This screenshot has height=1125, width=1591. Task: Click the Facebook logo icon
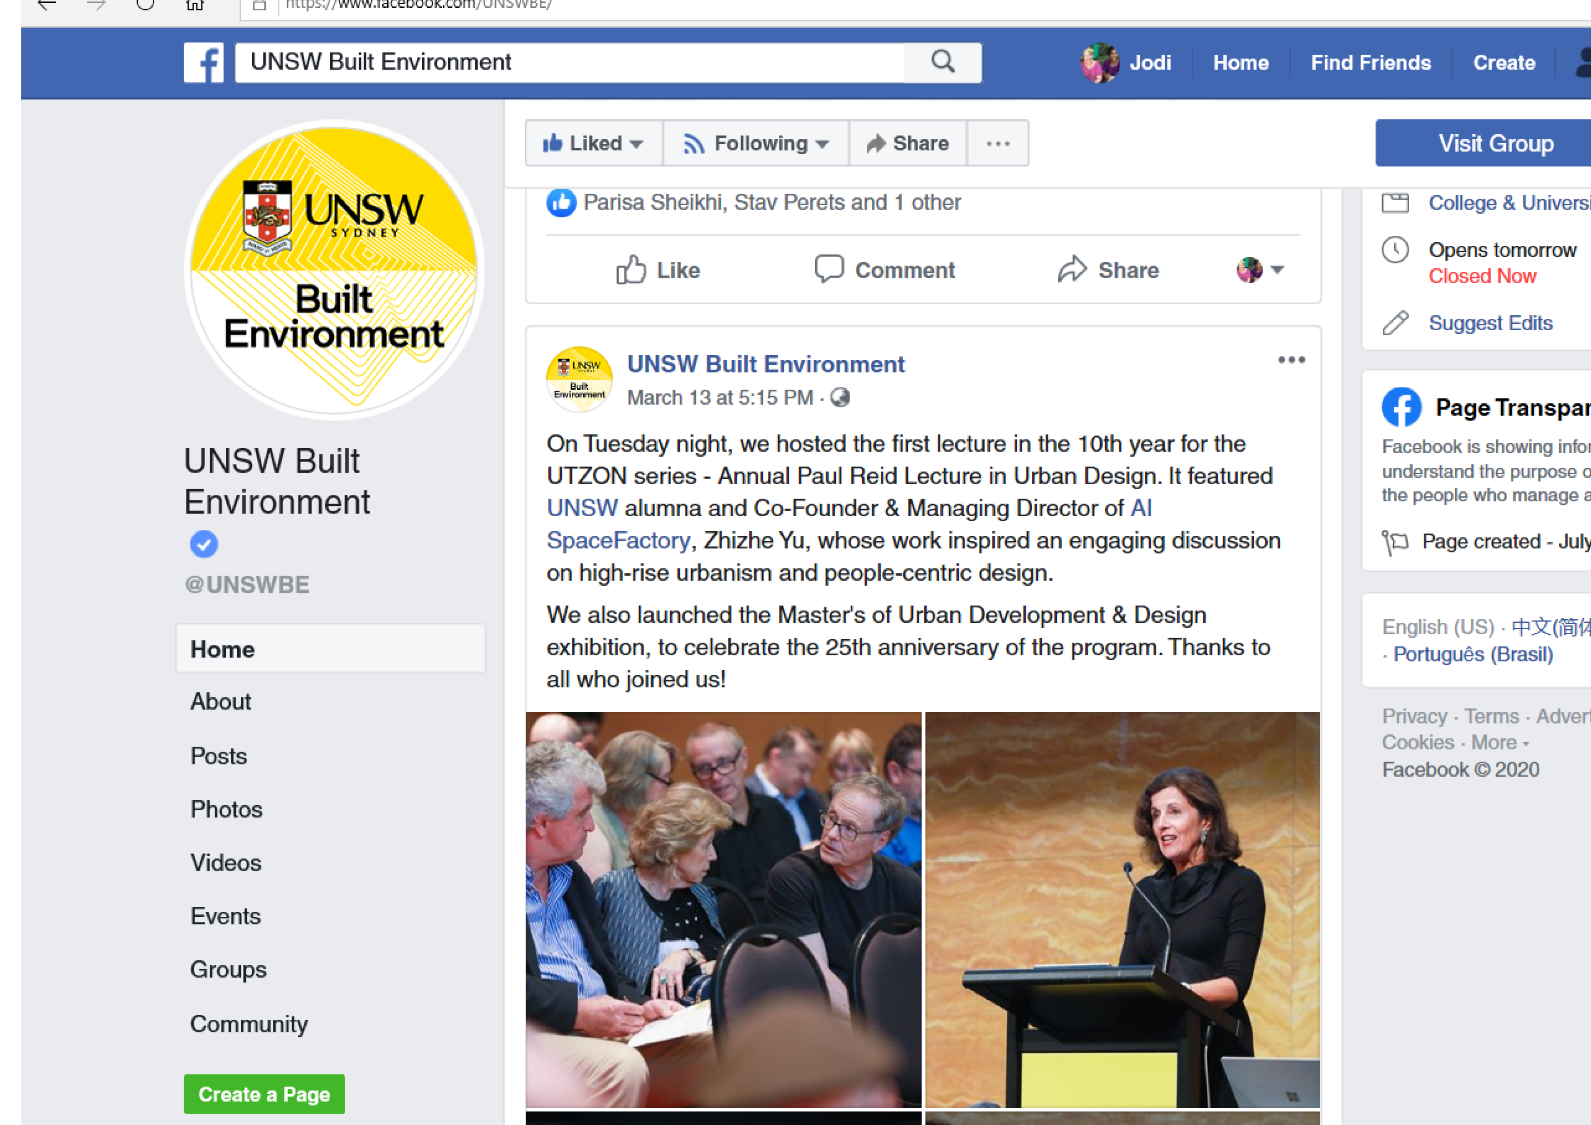(x=204, y=63)
